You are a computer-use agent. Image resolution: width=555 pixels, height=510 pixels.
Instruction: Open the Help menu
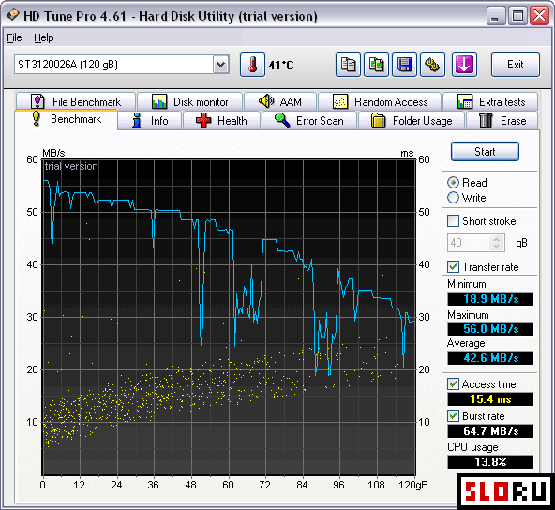[44, 37]
